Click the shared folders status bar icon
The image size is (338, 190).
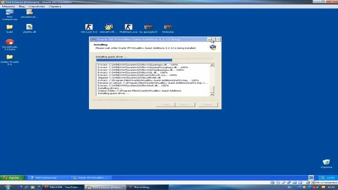[295, 183]
